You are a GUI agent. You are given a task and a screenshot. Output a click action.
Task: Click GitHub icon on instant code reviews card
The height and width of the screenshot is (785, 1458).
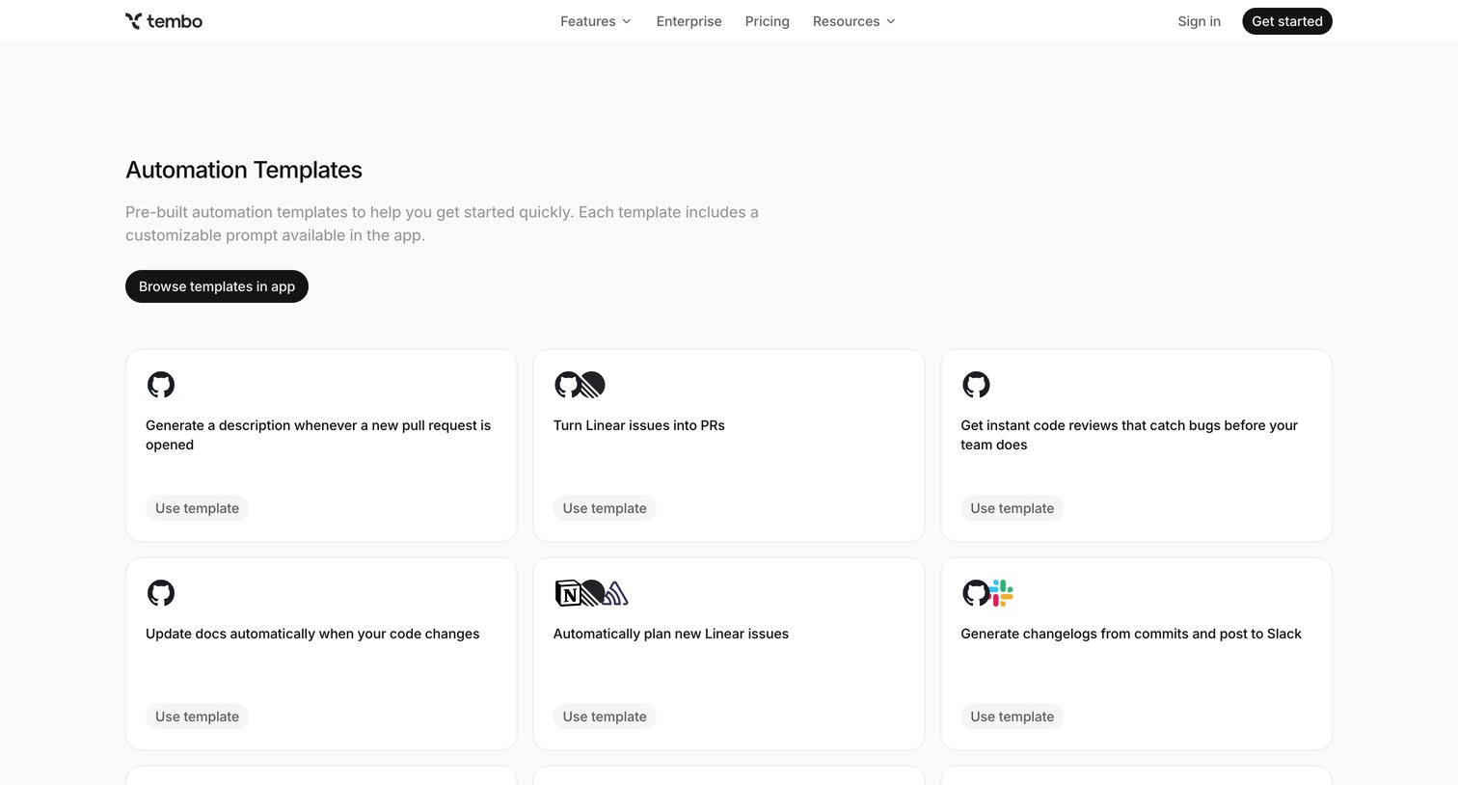point(976,385)
